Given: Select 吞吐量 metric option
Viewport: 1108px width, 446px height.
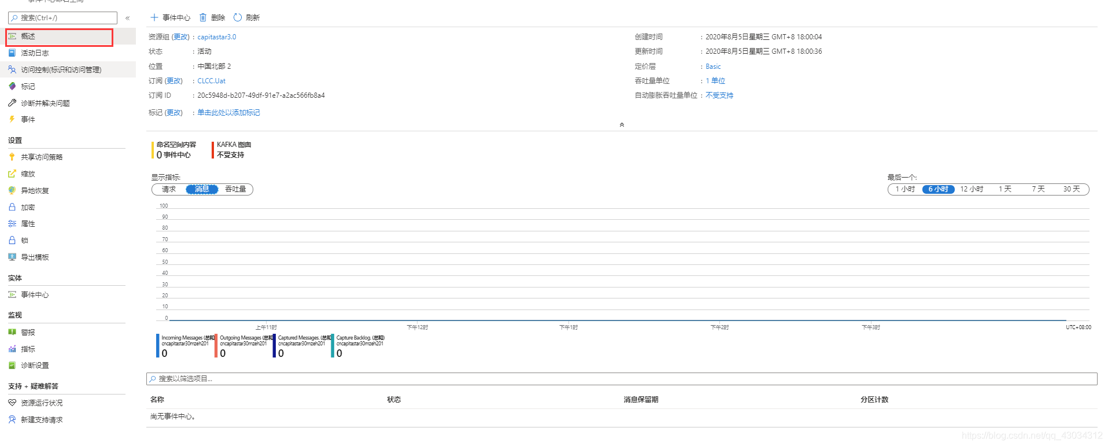Looking at the screenshot, I should [x=235, y=189].
